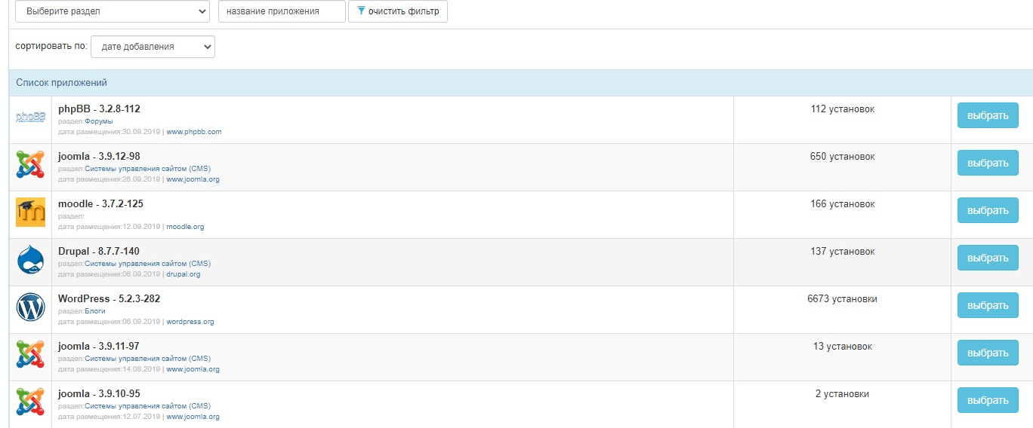Click the moodle logo icon

pos(30,212)
